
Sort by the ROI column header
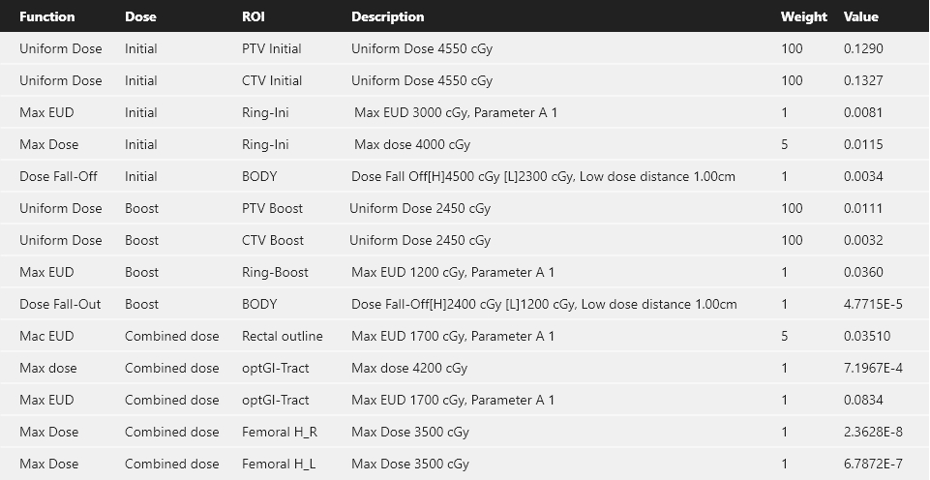254,16
